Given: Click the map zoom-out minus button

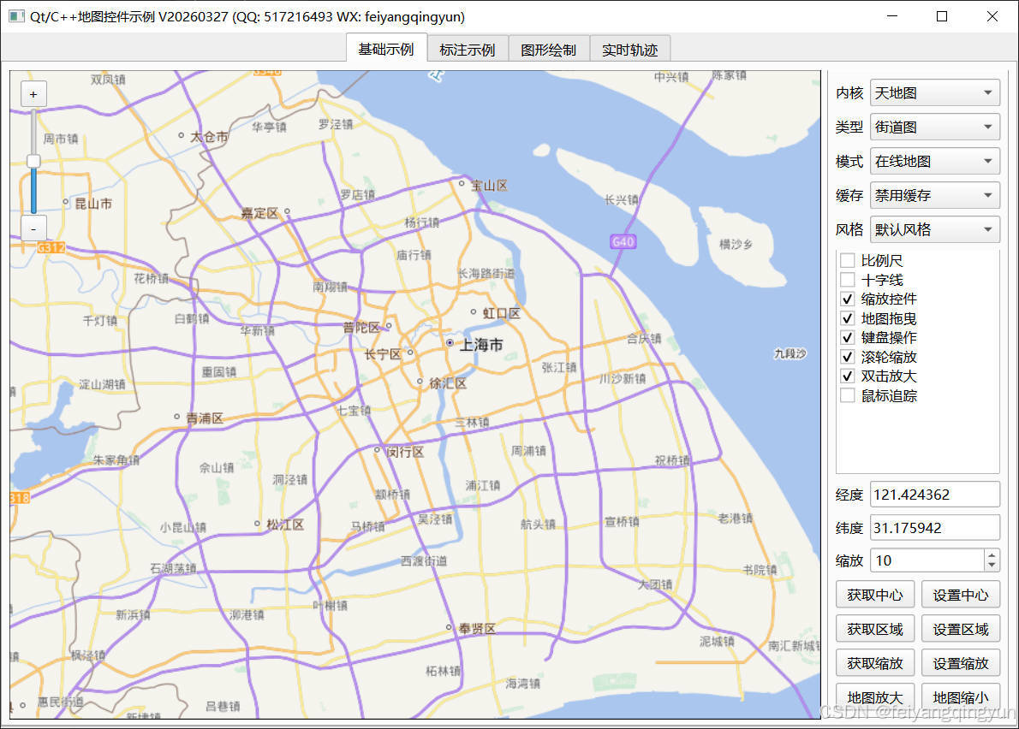Looking at the screenshot, I should [33, 228].
